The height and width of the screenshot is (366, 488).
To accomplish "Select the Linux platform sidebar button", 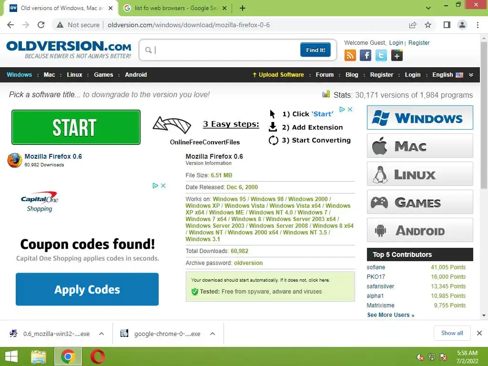I will click(x=420, y=173).
